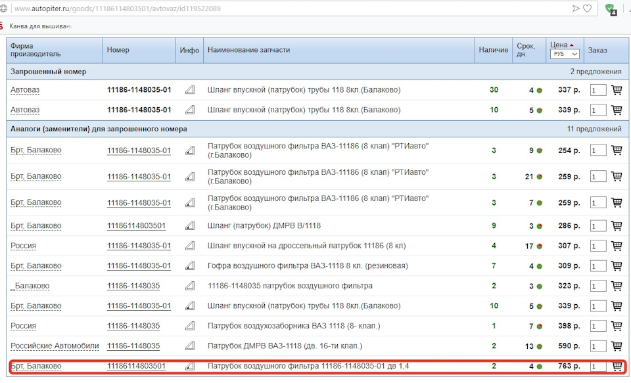631x383 pixels.
Task: Add the 309 р. гофра to cart
Action: pos(617,266)
